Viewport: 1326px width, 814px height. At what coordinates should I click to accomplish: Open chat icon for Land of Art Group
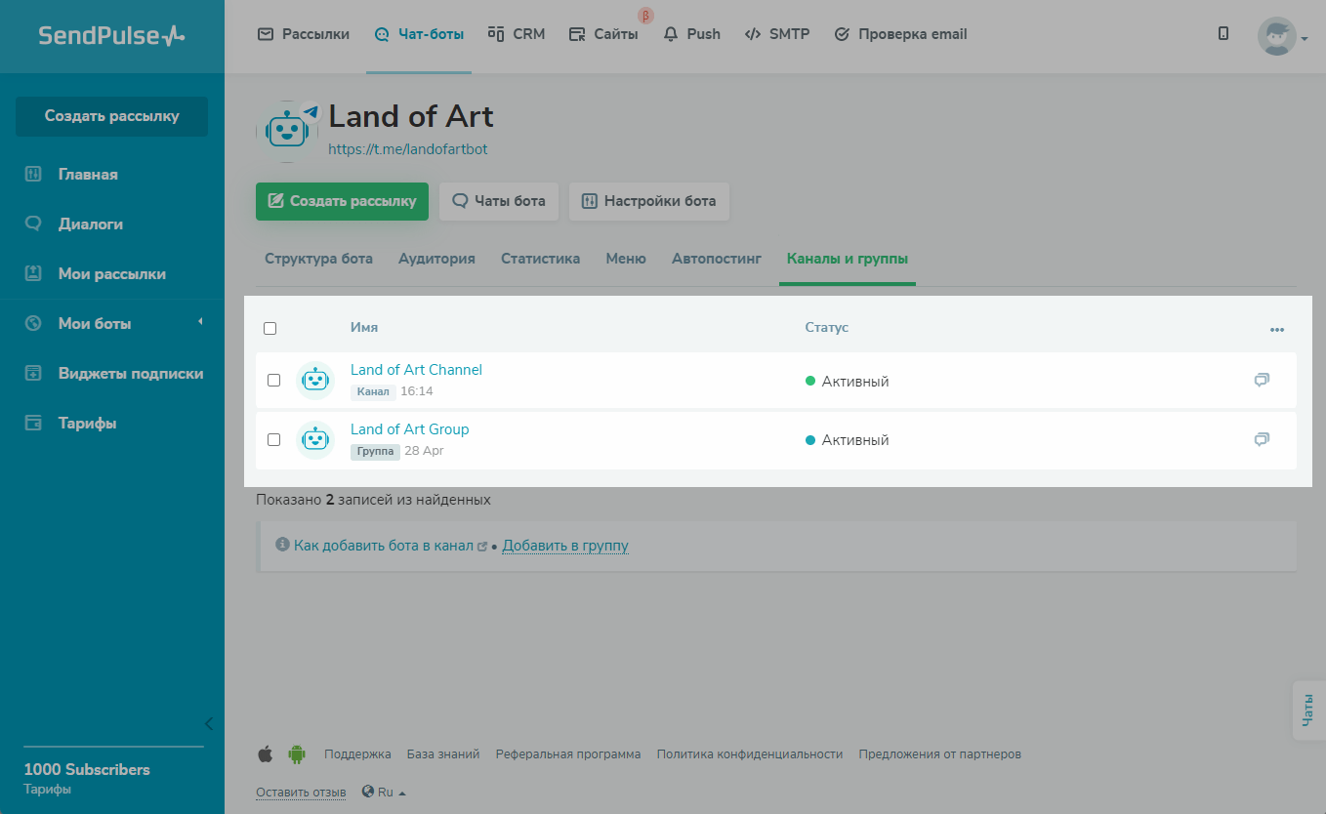point(1262,440)
